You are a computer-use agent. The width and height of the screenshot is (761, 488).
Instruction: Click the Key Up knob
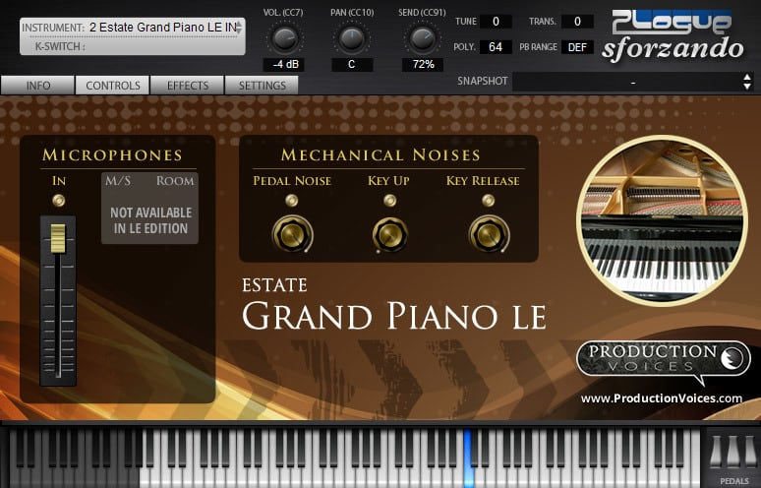pyautogui.click(x=389, y=234)
